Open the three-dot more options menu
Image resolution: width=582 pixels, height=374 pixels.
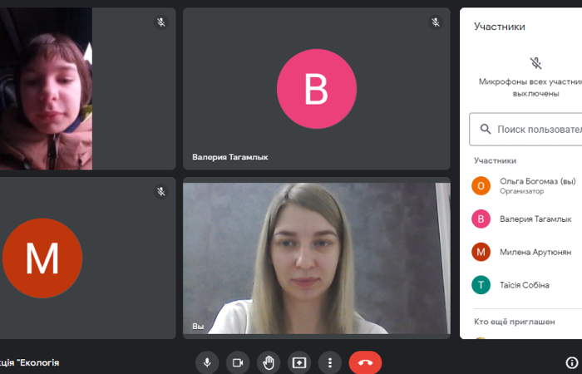(x=330, y=362)
